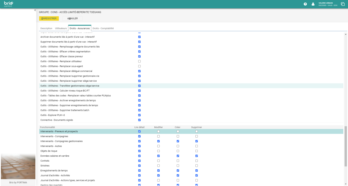Toggle Effacer classe preneur checkbox

139,56
